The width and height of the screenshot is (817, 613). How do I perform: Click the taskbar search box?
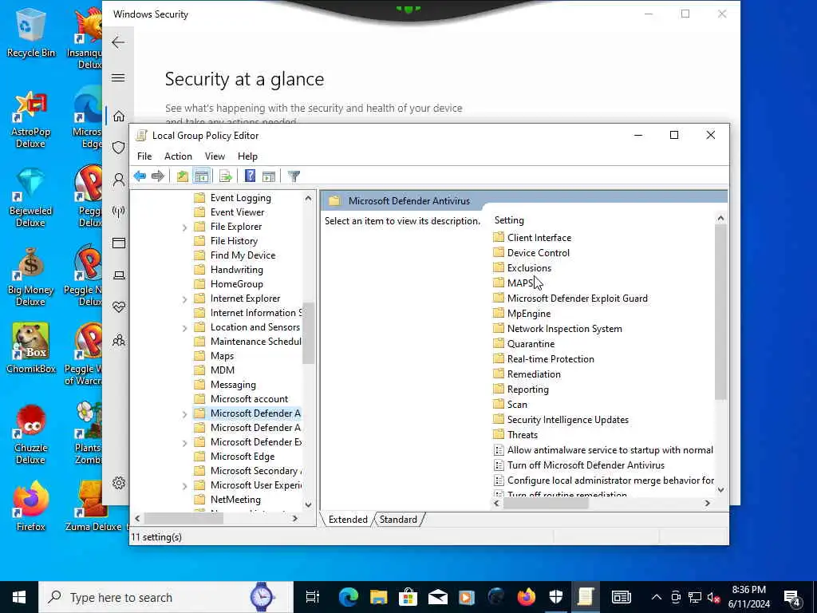click(166, 597)
